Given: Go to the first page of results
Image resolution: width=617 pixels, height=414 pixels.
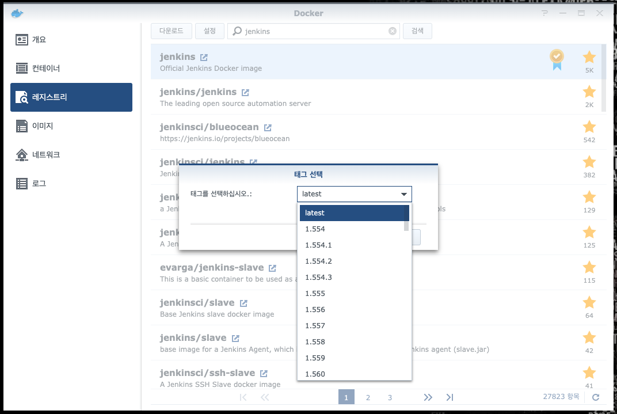Looking at the screenshot, I should tap(243, 397).
